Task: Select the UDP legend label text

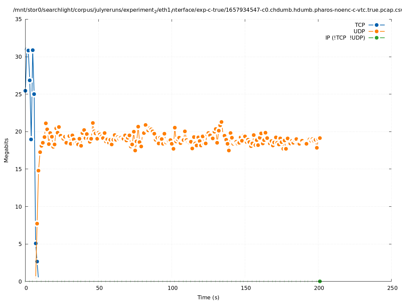Action: pos(359,31)
